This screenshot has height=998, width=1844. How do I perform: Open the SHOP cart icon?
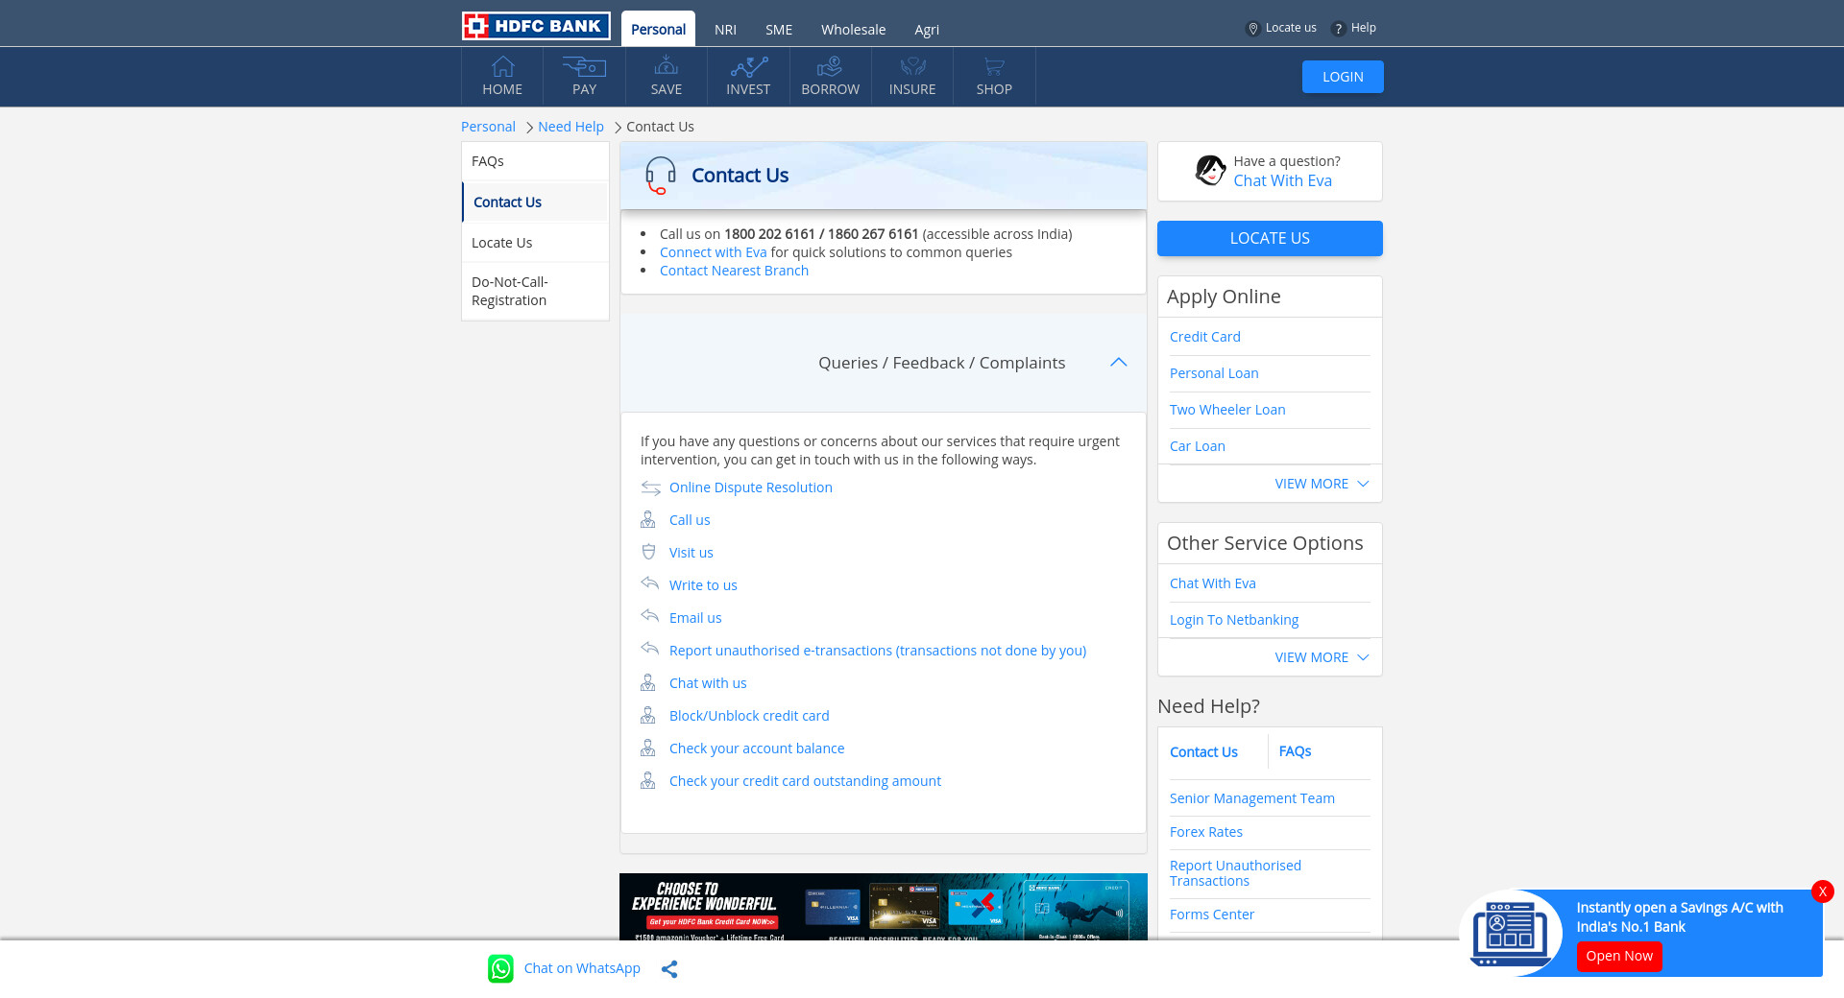click(x=994, y=67)
